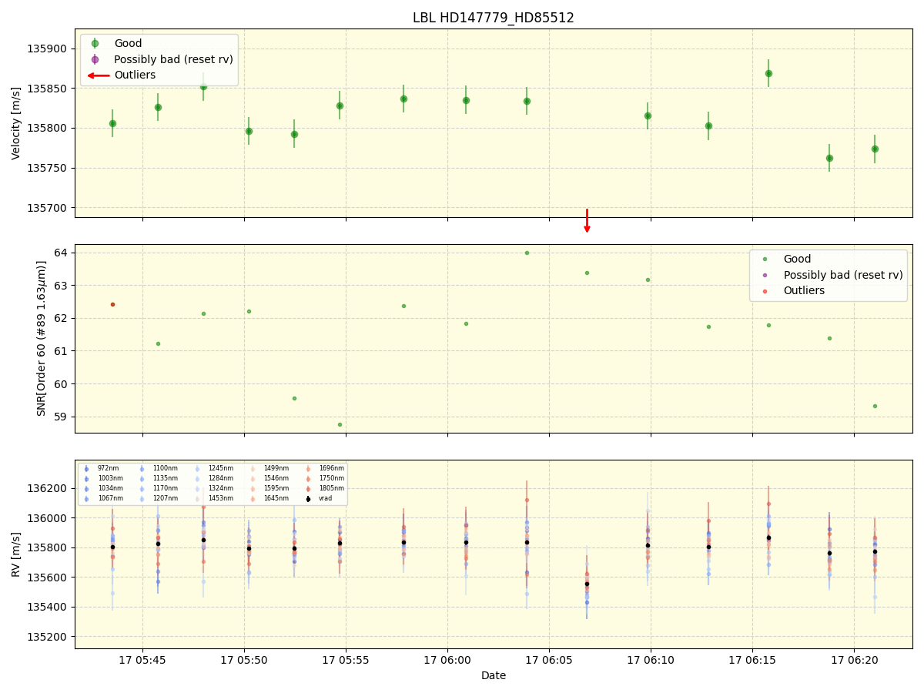924x693 pixels.
Task: Click the lowest velocity point near 135762
Action: coord(829,158)
